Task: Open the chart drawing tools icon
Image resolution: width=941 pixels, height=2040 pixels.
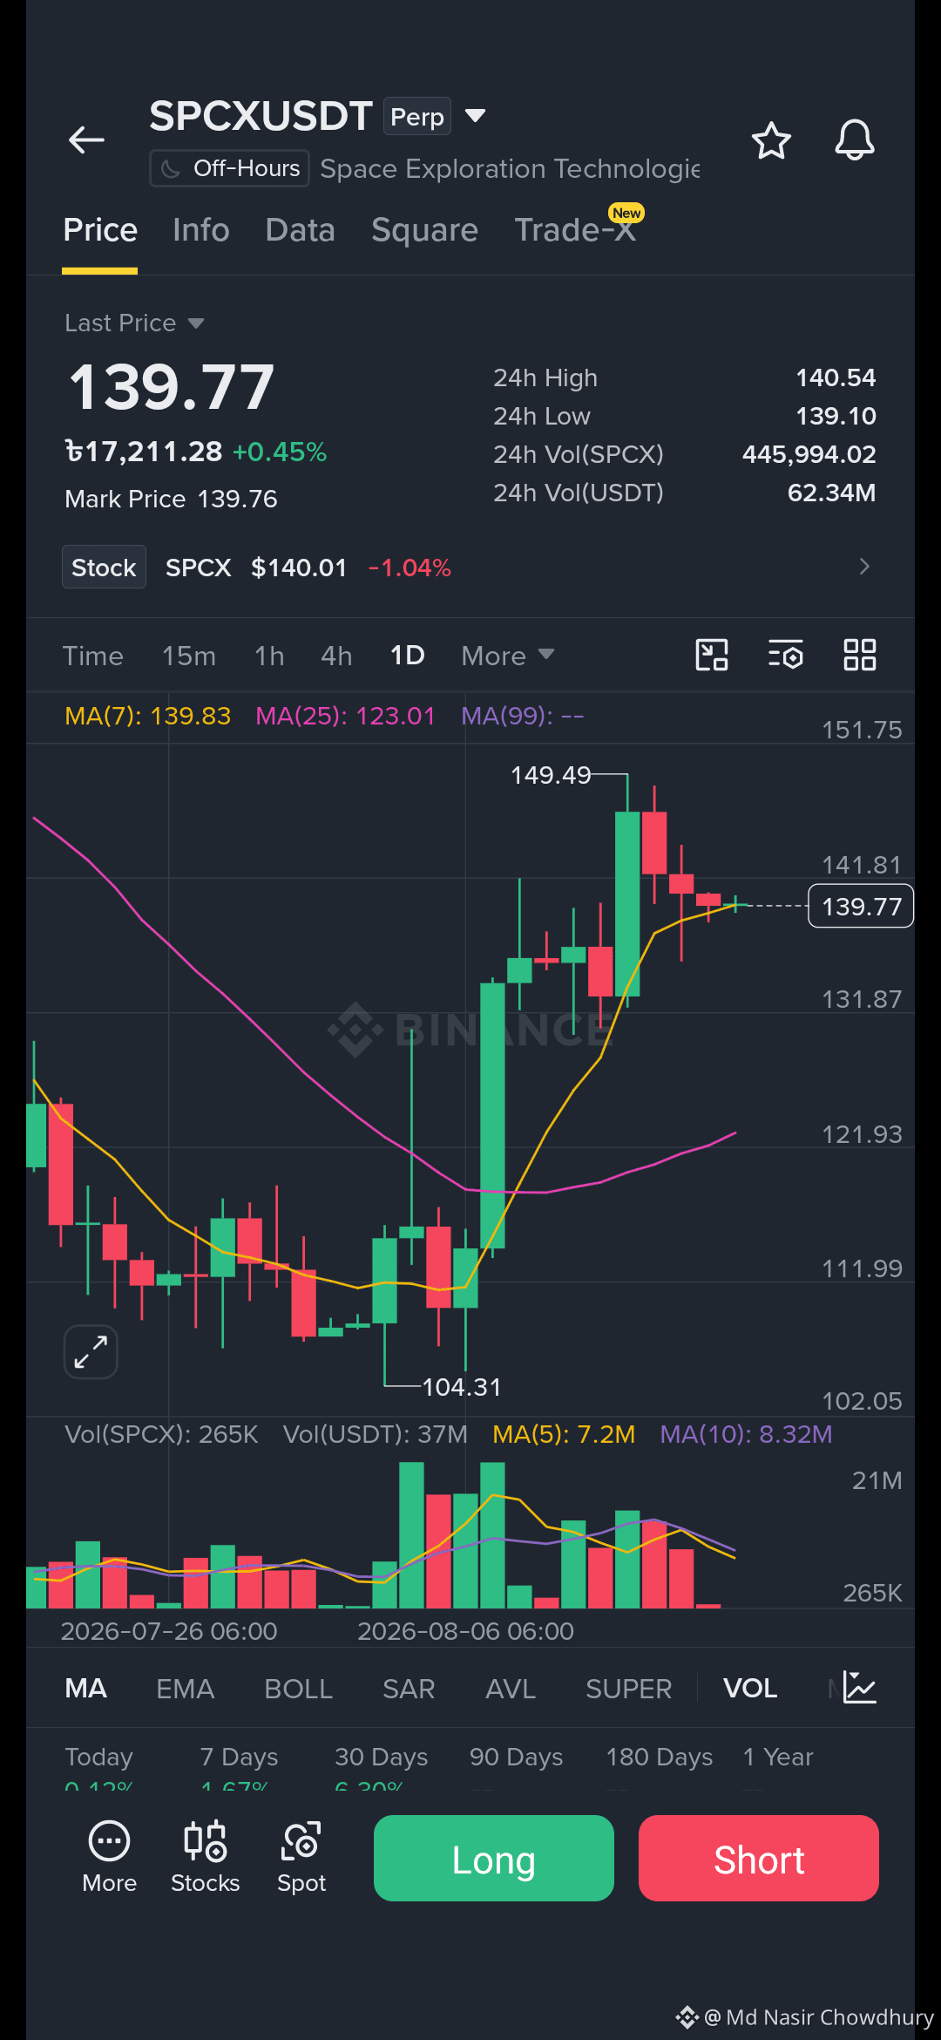Action: (712, 655)
